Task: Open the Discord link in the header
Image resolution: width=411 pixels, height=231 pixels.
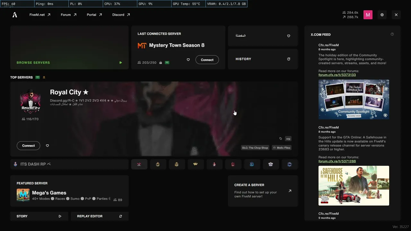Action: [121, 15]
